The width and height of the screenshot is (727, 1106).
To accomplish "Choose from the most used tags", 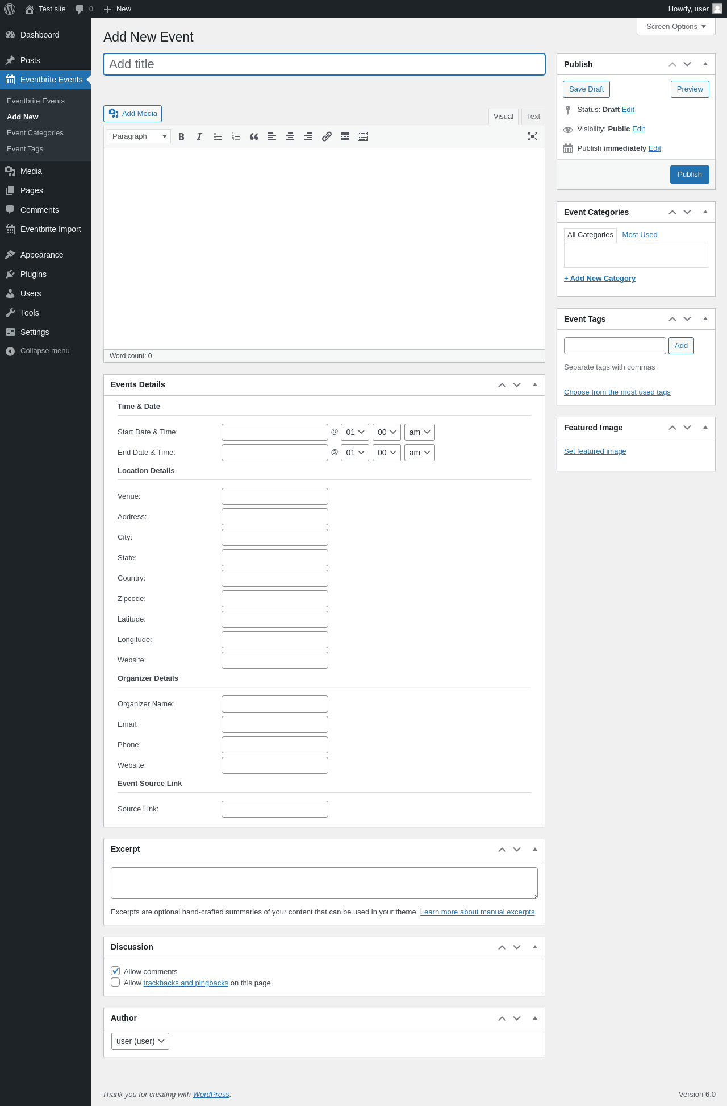I will (x=617, y=392).
